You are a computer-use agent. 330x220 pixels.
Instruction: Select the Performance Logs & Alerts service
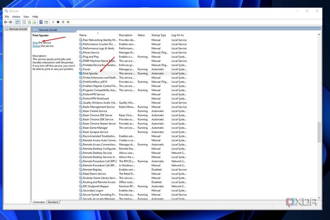[98, 48]
